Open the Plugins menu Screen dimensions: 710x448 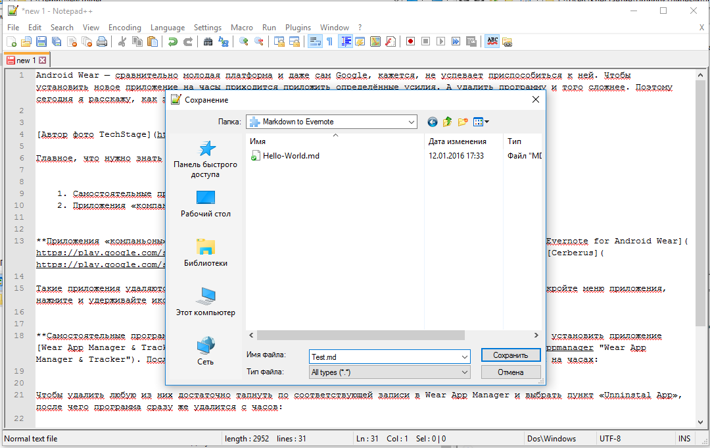point(298,28)
